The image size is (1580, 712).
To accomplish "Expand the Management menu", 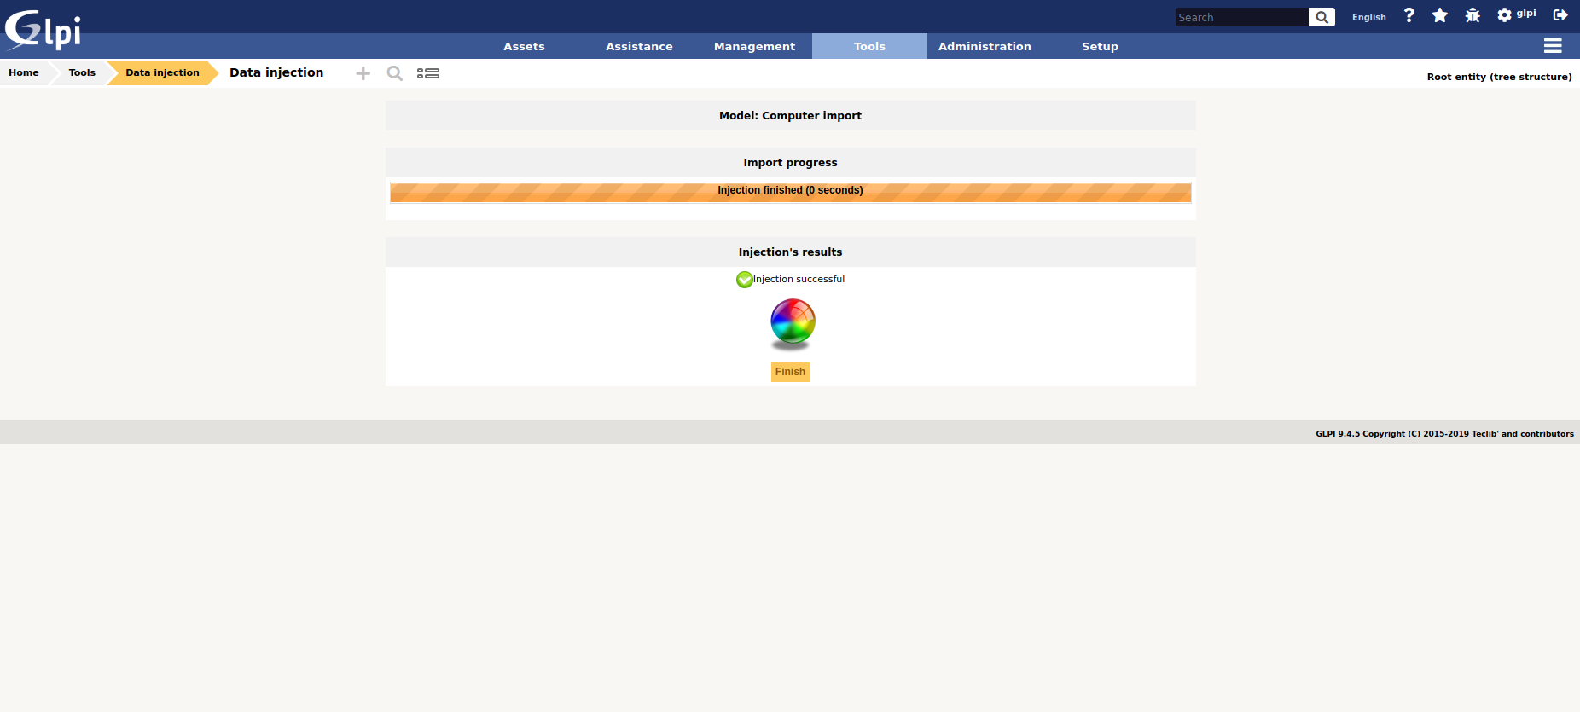I will 754,47.
